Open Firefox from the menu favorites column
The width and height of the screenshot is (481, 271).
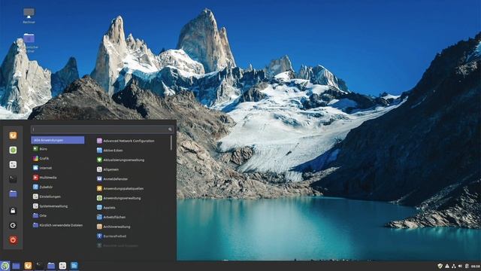[x=13, y=135]
